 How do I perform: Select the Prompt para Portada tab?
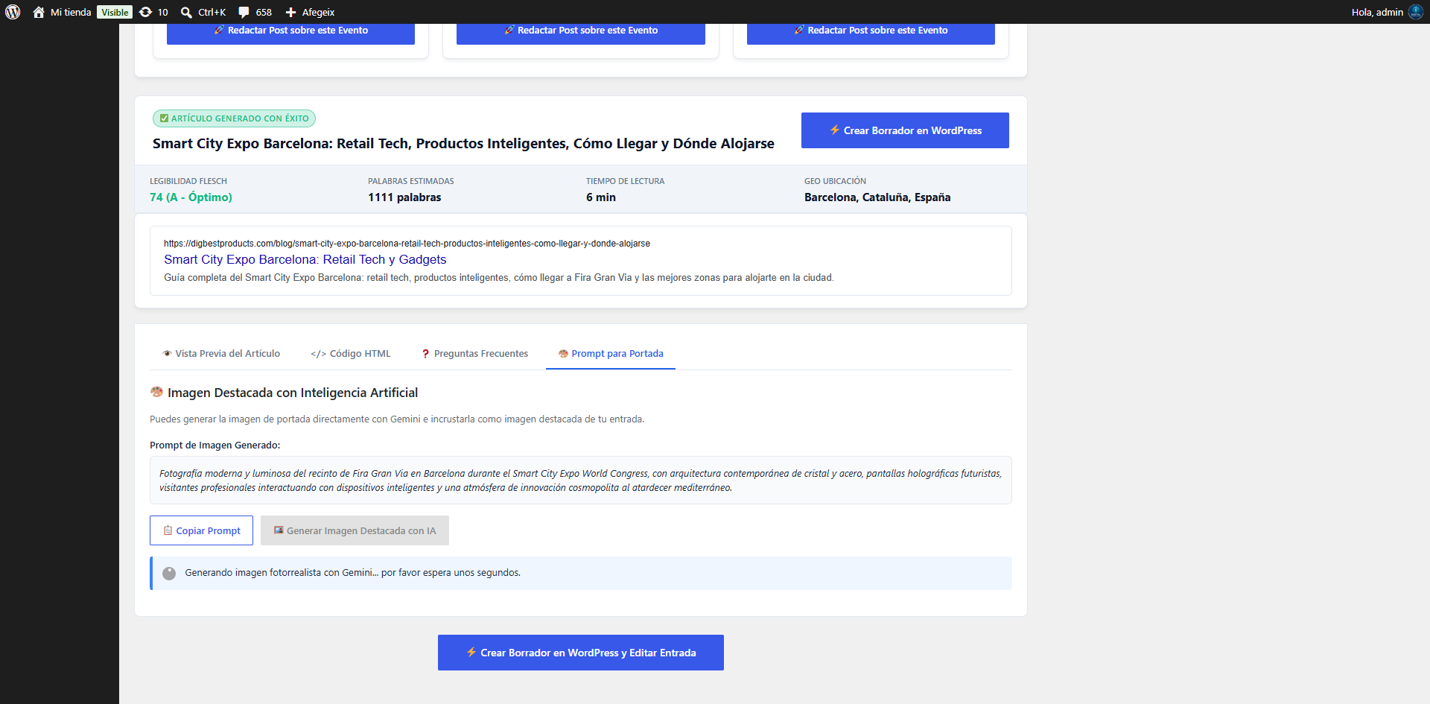click(611, 354)
